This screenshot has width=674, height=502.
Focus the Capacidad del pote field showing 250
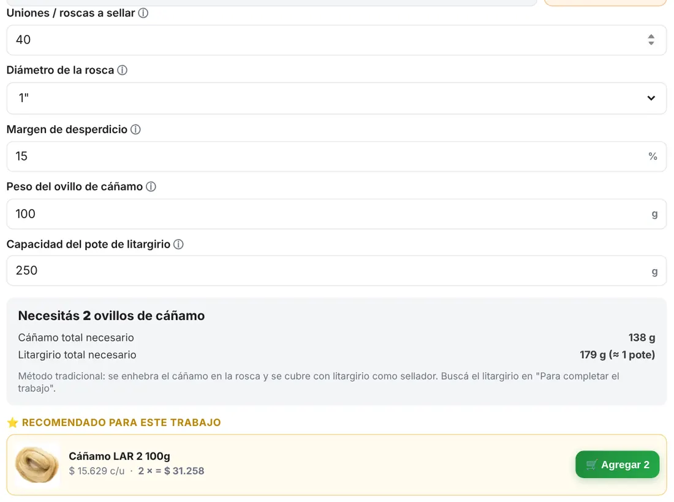coord(336,270)
